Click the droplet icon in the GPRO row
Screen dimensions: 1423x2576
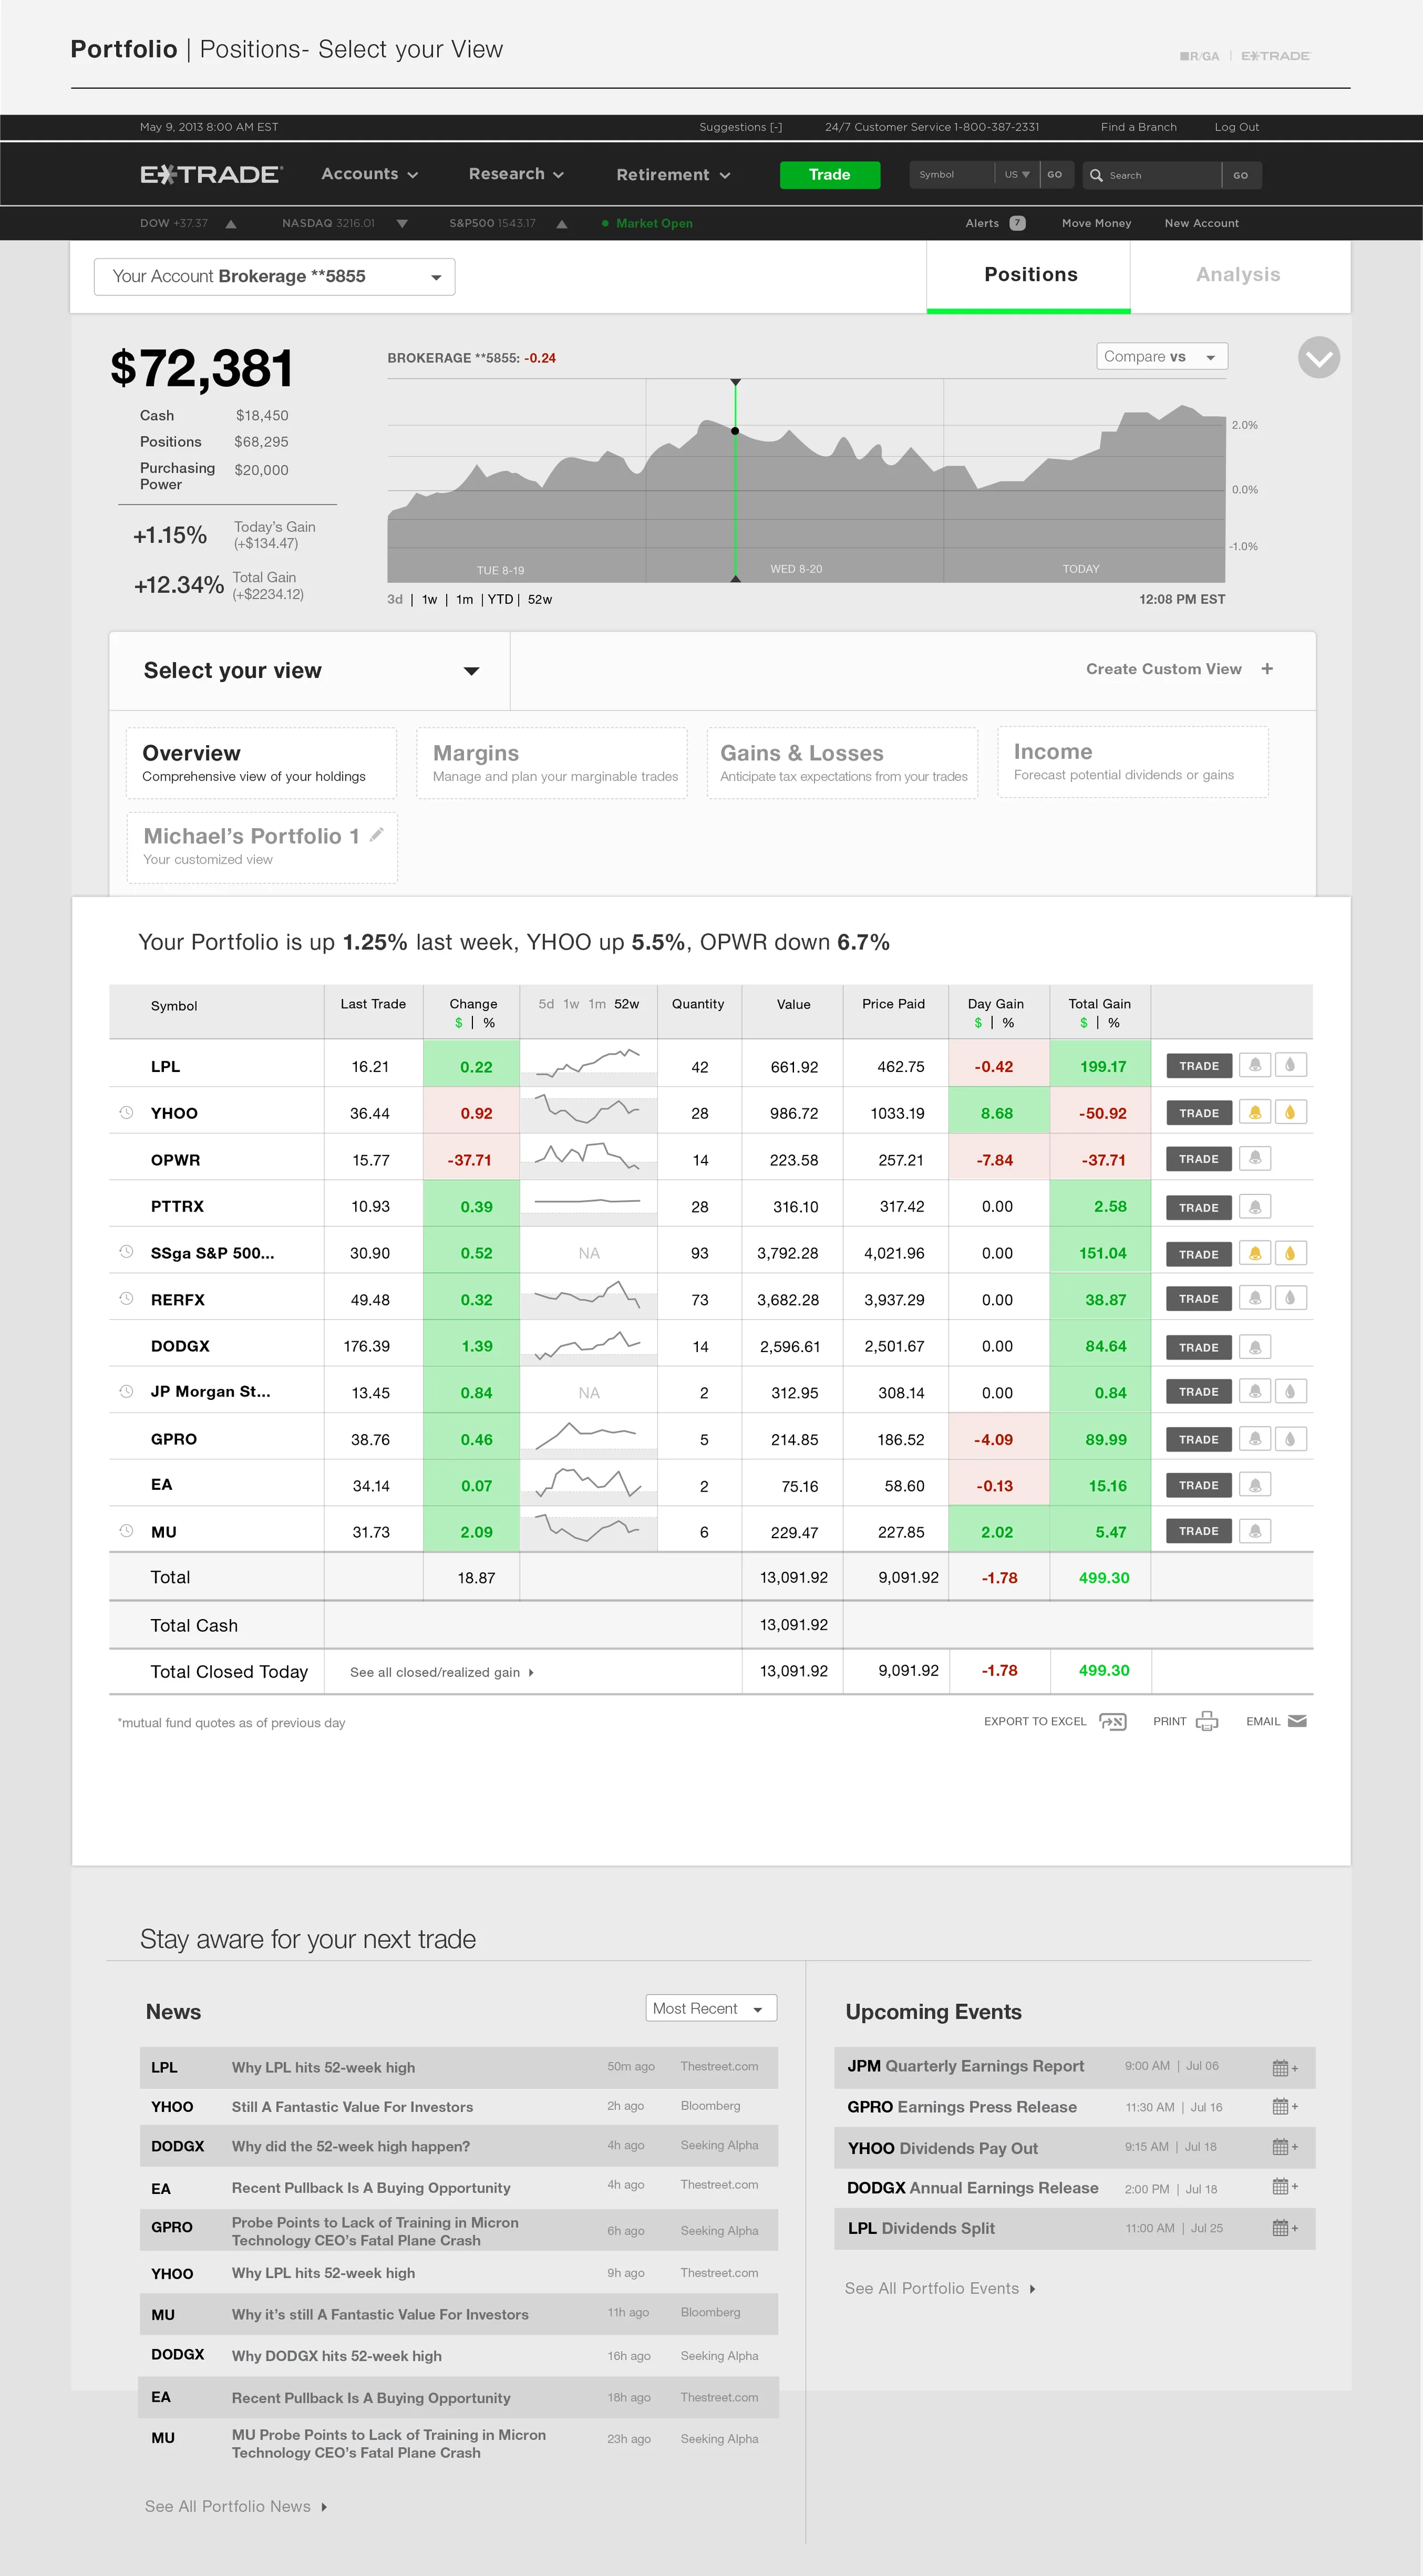pos(1290,1439)
